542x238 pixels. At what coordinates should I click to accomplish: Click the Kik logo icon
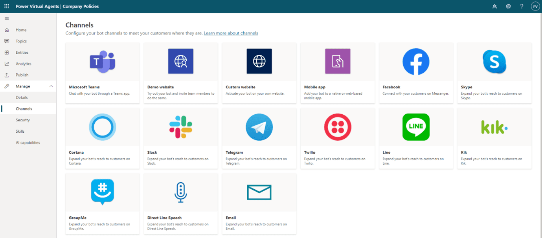[494, 127]
